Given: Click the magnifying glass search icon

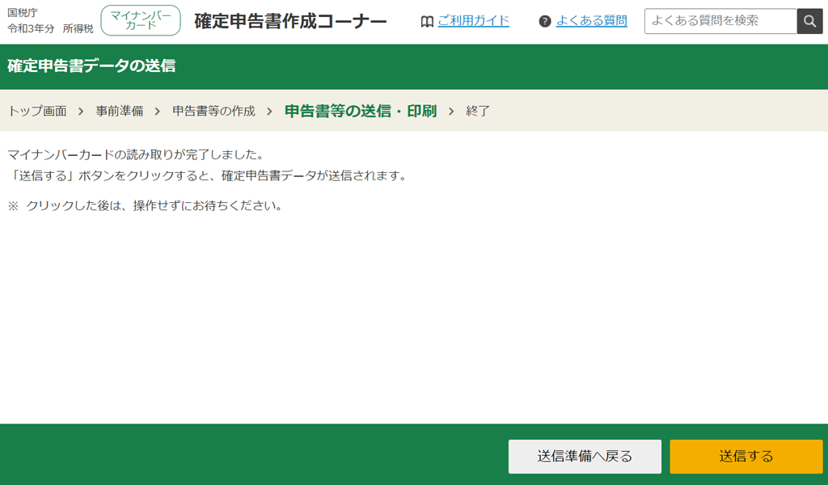Looking at the screenshot, I should 809,21.
